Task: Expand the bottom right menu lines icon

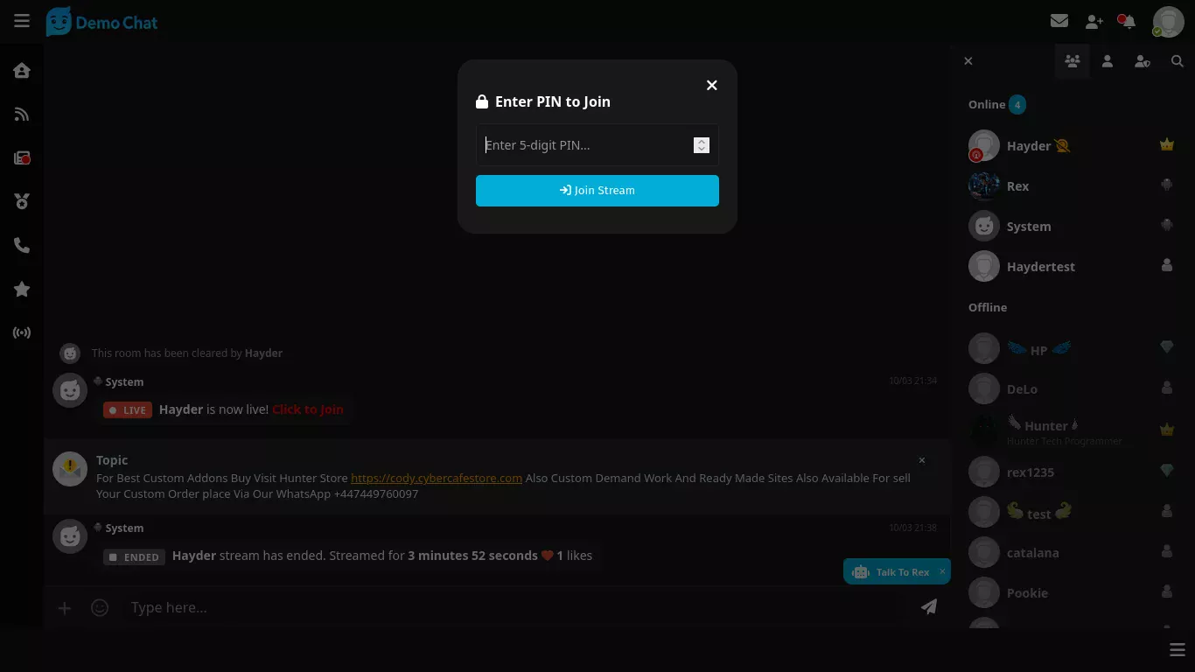Action: coord(1178,649)
